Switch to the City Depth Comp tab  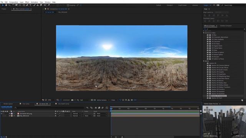click(63, 104)
